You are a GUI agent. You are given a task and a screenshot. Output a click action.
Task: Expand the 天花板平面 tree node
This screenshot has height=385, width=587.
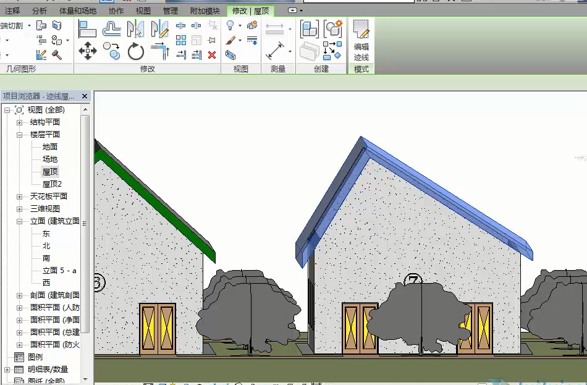(20, 197)
